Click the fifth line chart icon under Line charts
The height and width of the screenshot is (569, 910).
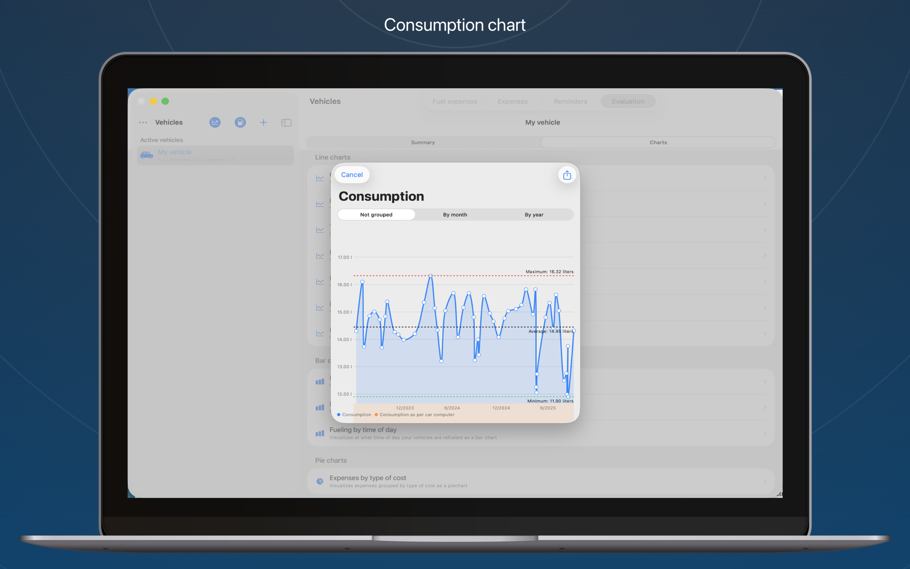tap(320, 281)
